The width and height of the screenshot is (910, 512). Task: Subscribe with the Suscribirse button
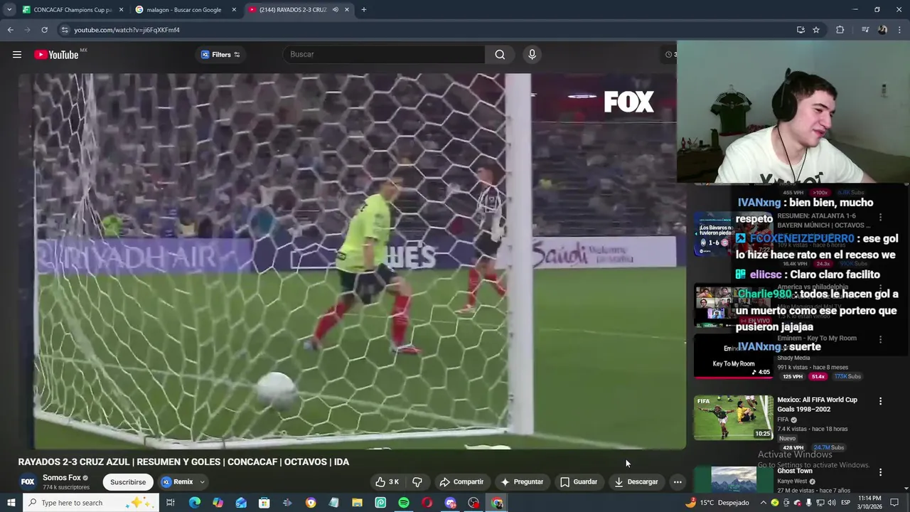[x=128, y=482]
